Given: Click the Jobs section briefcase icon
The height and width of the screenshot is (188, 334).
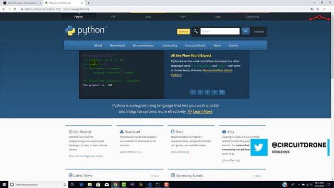Looking at the screenshot, I should pyautogui.click(x=224, y=132).
